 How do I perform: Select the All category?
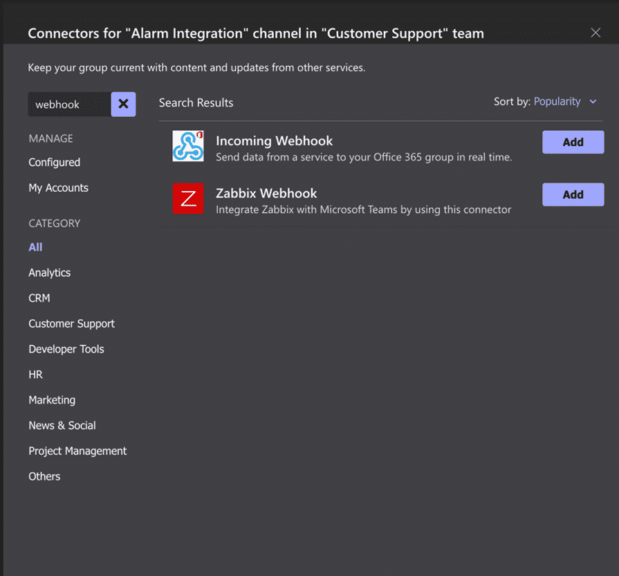point(35,247)
